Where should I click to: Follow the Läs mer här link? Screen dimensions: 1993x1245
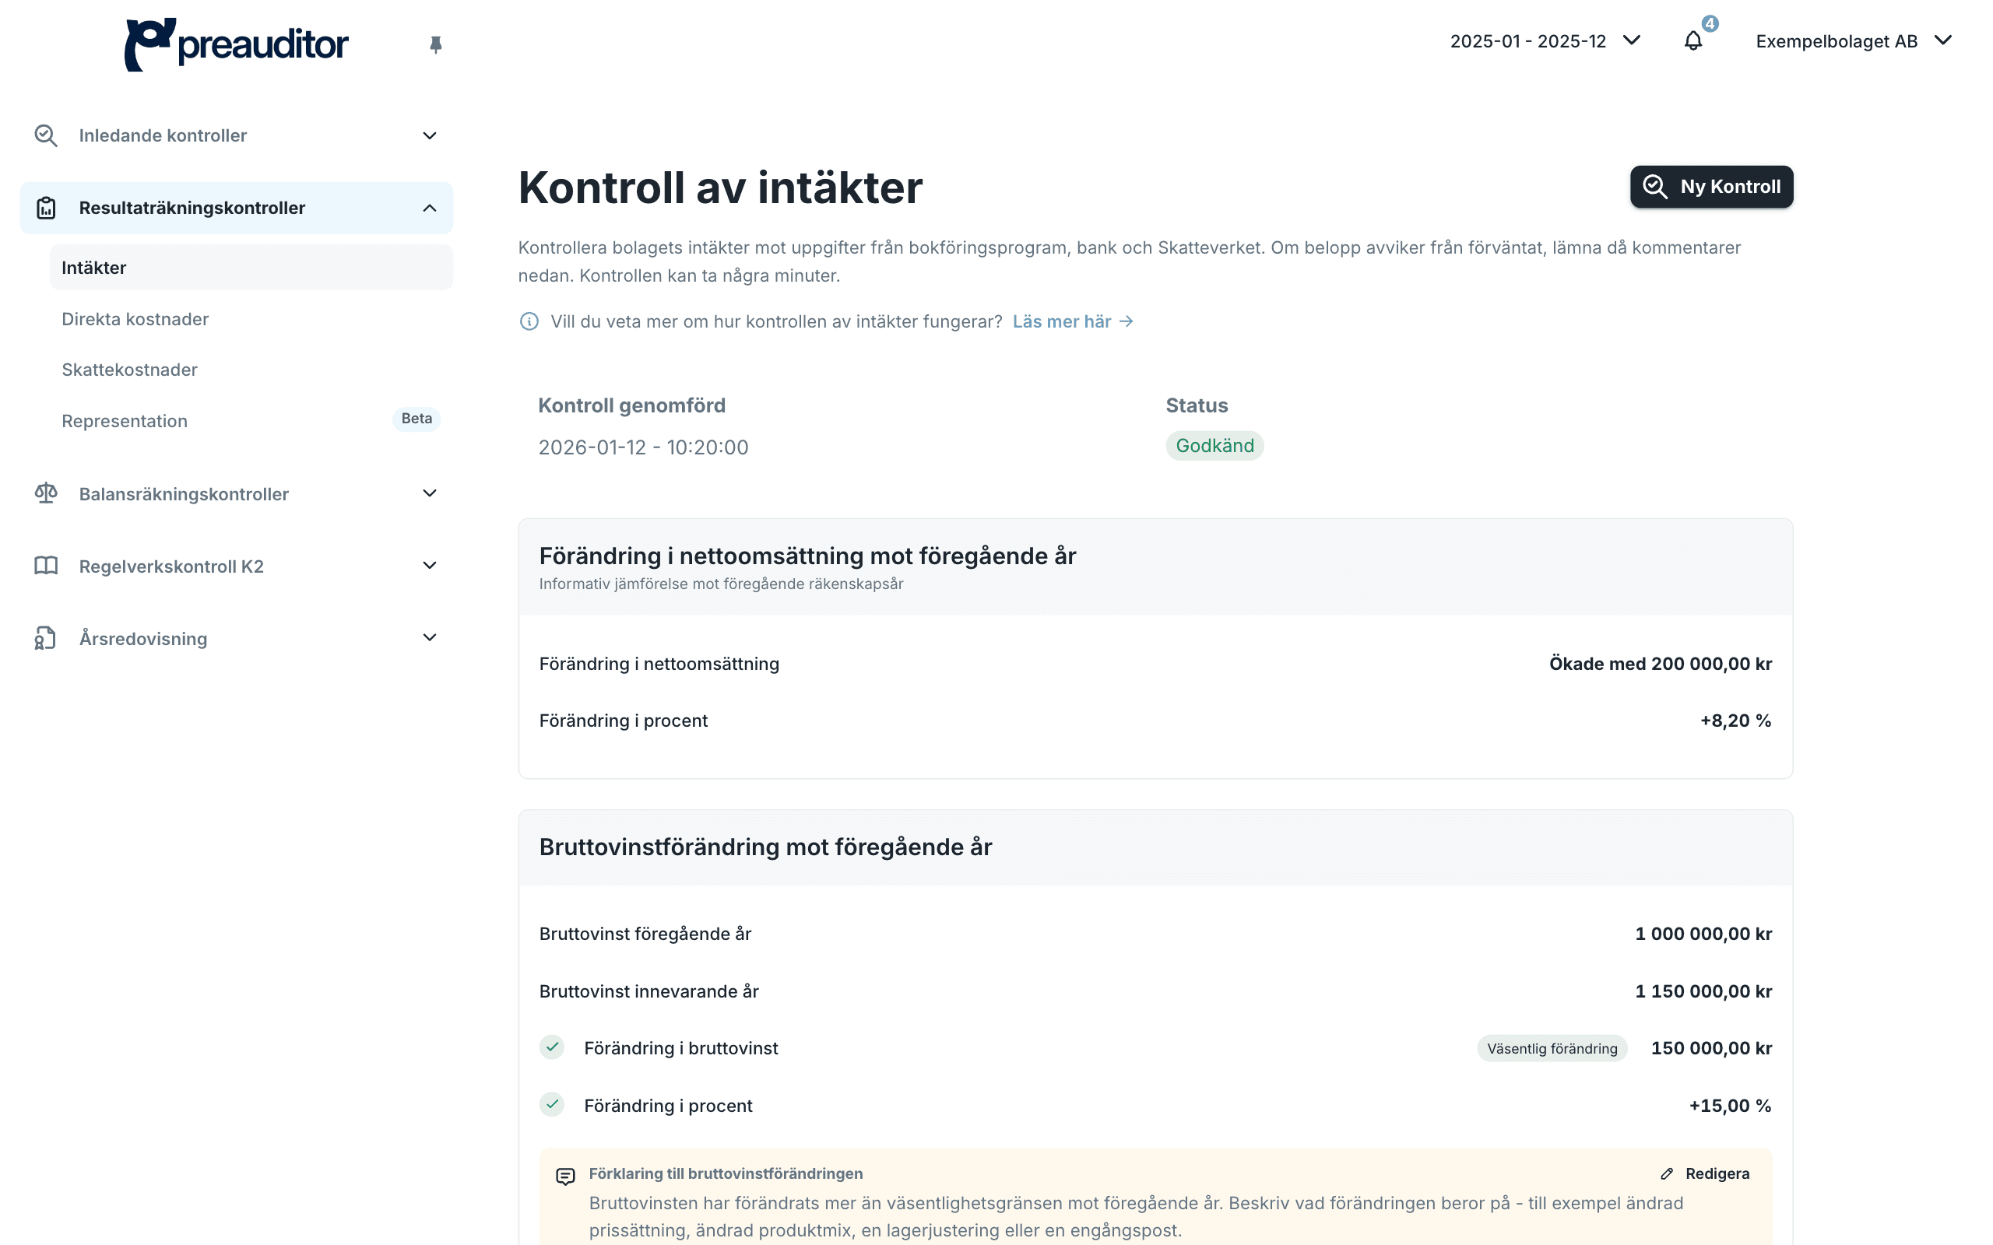pos(1072,321)
